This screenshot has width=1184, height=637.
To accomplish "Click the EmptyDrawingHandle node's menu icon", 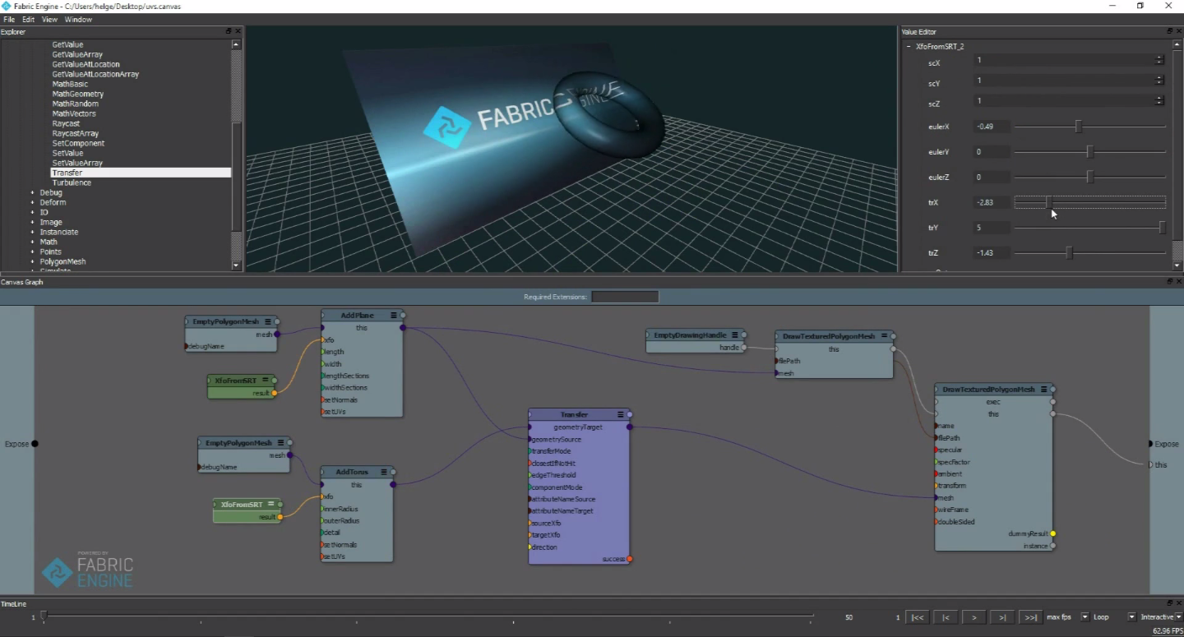I will (737, 335).
